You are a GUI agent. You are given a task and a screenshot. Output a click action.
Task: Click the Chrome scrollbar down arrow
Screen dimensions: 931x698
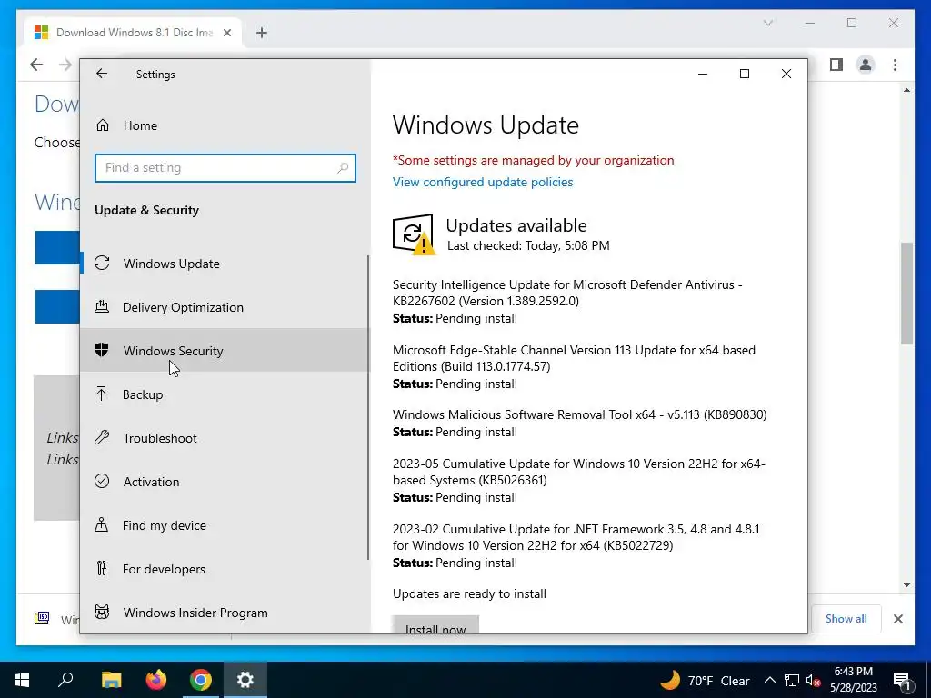tap(906, 584)
